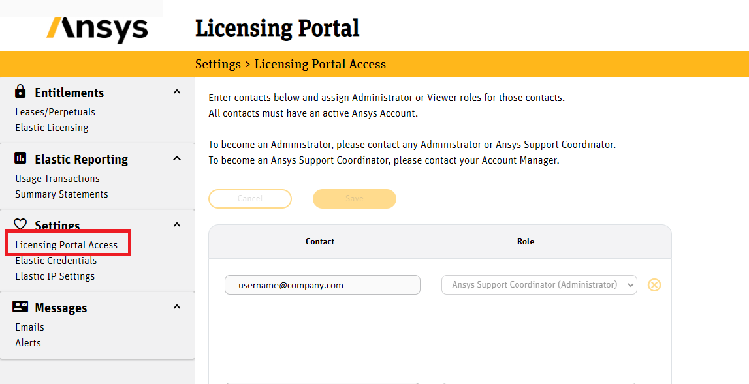Click the Settings heart icon

pyautogui.click(x=20, y=224)
